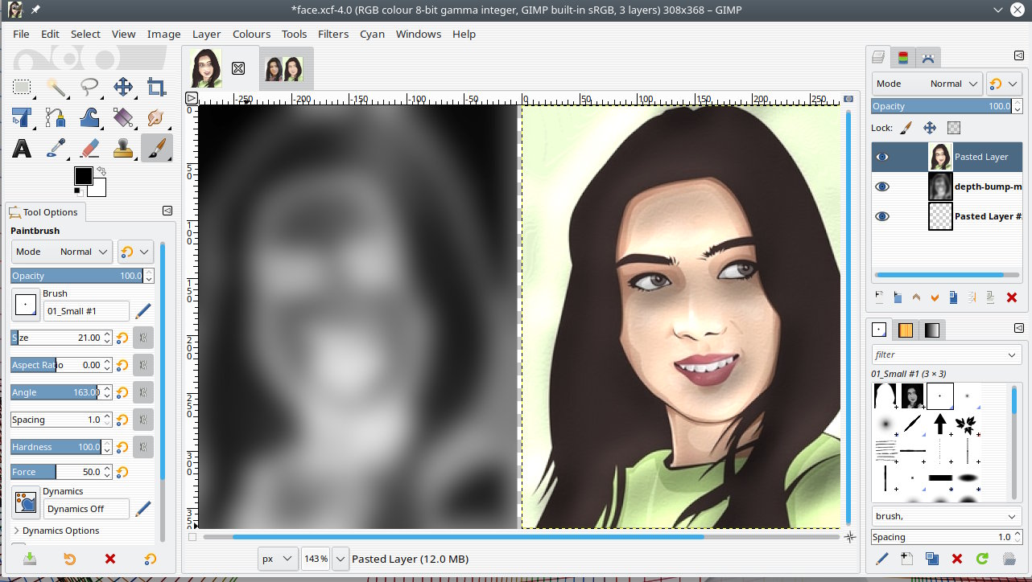The width and height of the screenshot is (1032, 582).
Task: Select the Move tool in the toolbox
Action: (x=123, y=87)
